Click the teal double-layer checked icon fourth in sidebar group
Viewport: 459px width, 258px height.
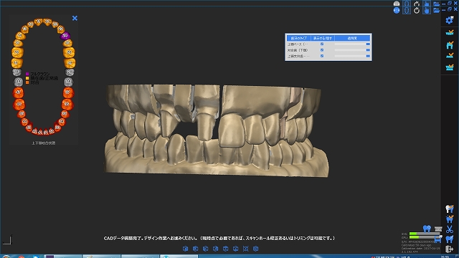coord(450,67)
